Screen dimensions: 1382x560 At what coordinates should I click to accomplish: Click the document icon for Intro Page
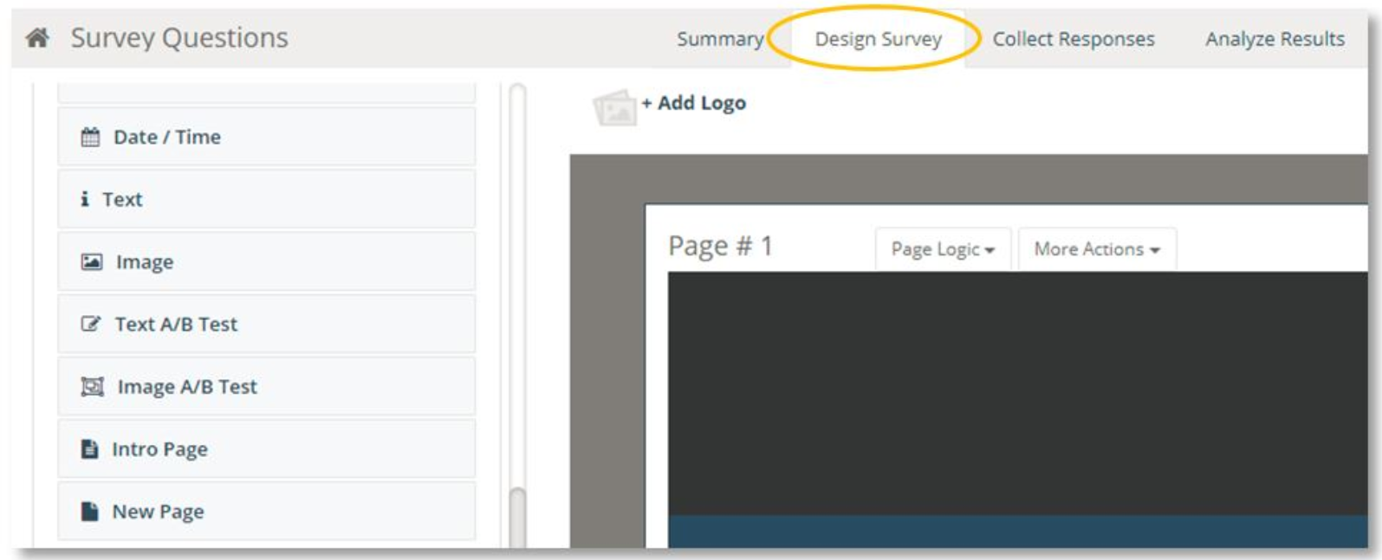point(89,448)
